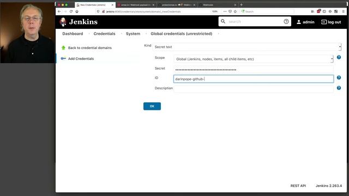The width and height of the screenshot is (349, 196).
Task: Click the ID field containing darinpope-github-
Action: [x=253, y=79]
